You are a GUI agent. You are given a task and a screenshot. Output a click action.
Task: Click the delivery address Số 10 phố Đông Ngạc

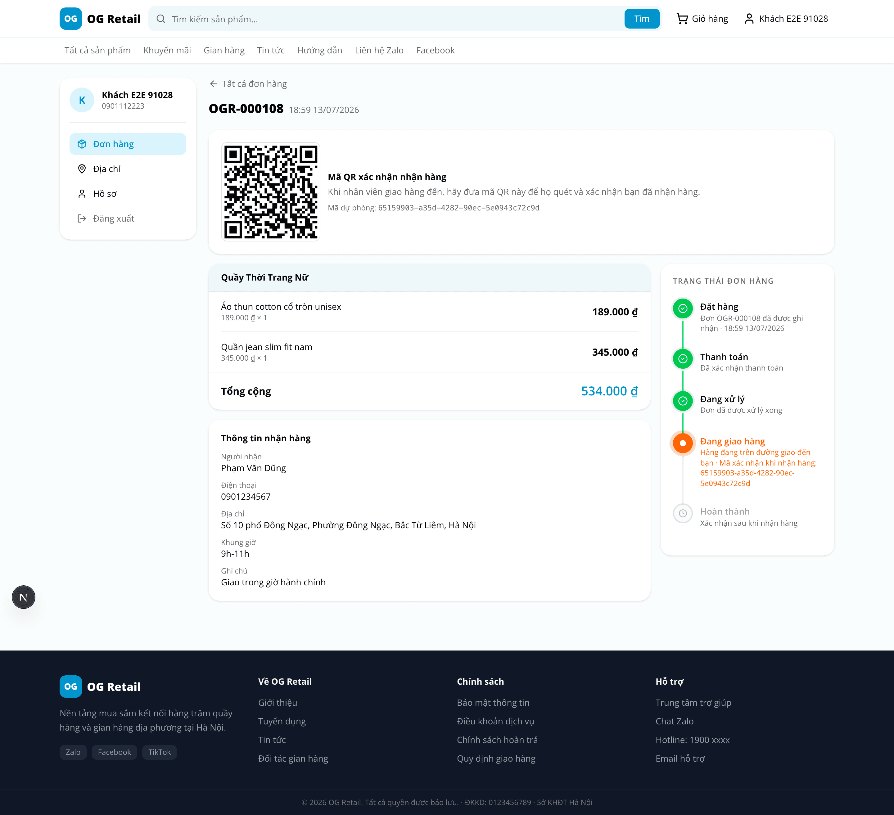(x=349, y=525)
